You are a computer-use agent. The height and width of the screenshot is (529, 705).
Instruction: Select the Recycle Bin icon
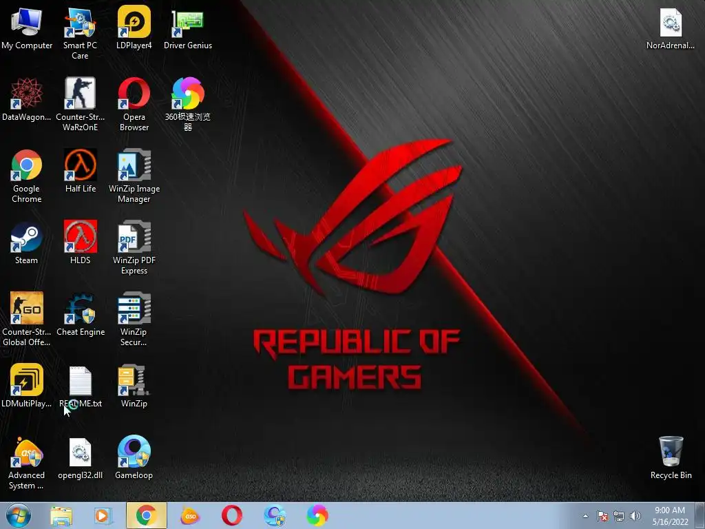pos(671,457)
